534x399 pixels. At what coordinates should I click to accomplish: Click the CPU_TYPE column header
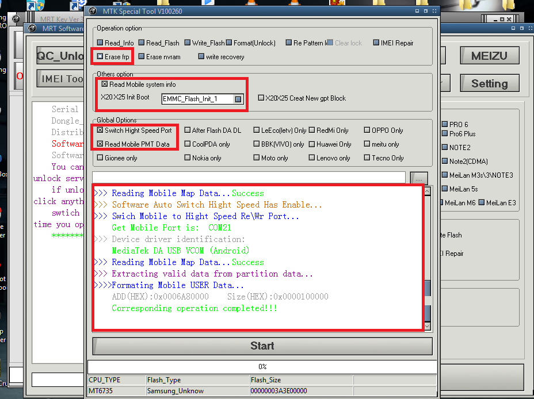click(117, 380)
